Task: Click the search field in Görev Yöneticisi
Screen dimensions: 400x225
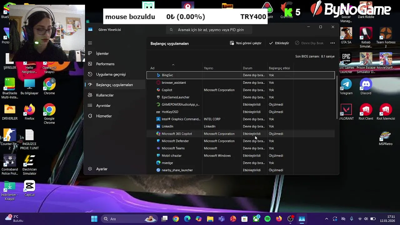Action: click(x=209, y=30)
